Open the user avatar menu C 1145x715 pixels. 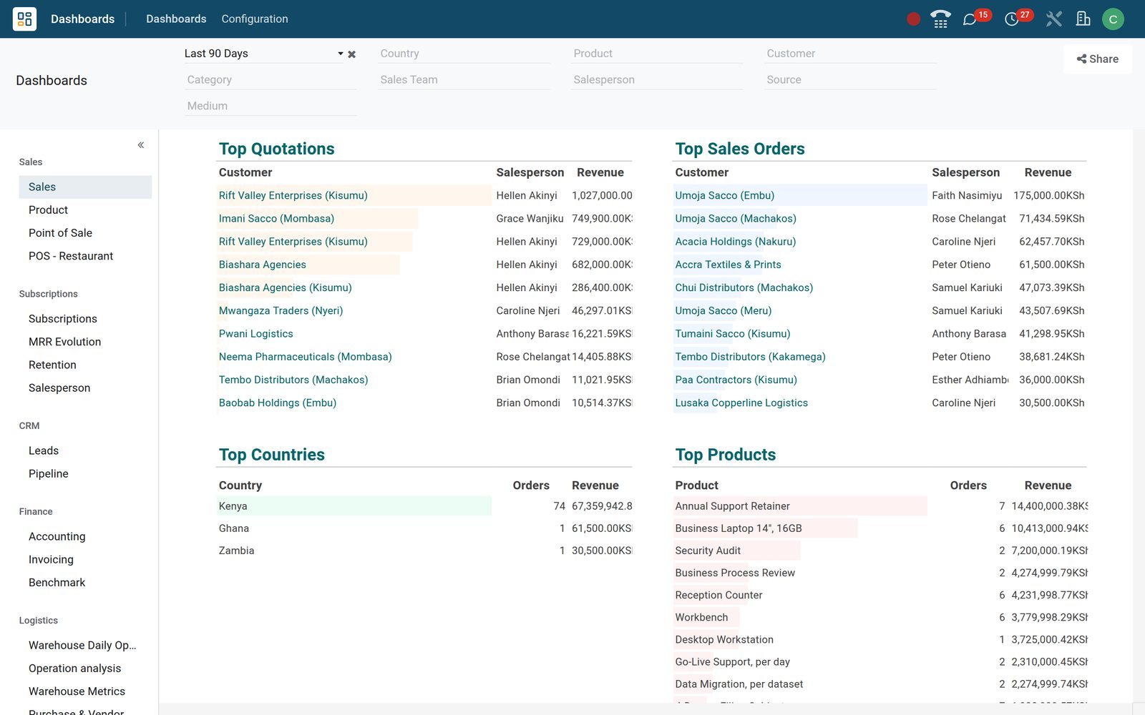click(1113, 19)
